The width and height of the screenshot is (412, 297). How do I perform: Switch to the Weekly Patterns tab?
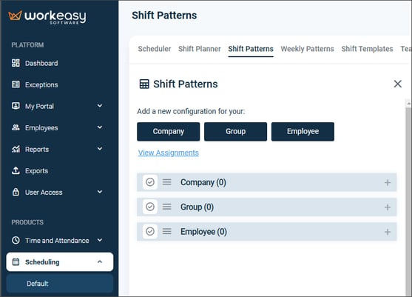(x=307, y=49)
